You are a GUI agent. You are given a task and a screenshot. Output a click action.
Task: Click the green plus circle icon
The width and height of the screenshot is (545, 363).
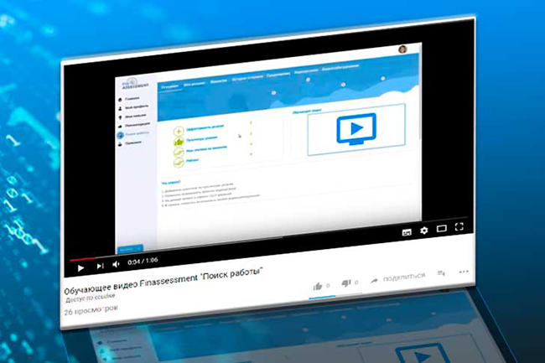click(179, 131)
